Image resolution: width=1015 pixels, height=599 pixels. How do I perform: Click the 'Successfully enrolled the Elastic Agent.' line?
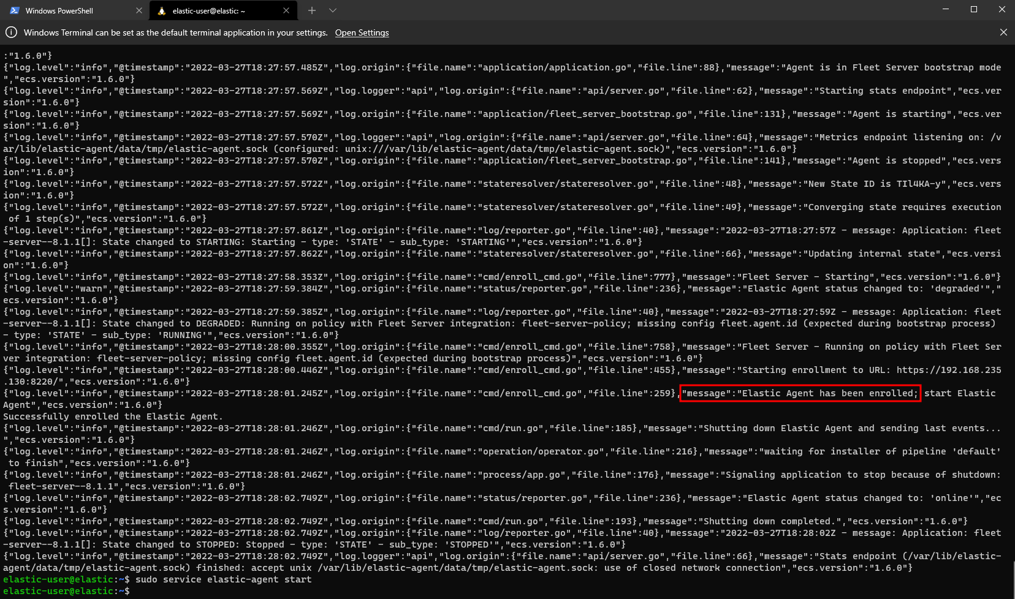click(x=113, y=416)
